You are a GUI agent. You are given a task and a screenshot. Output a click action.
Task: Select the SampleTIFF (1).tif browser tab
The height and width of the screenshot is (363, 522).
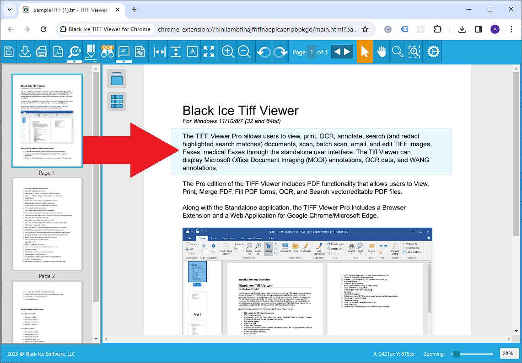pyautogui.click(x=69, y=10)
